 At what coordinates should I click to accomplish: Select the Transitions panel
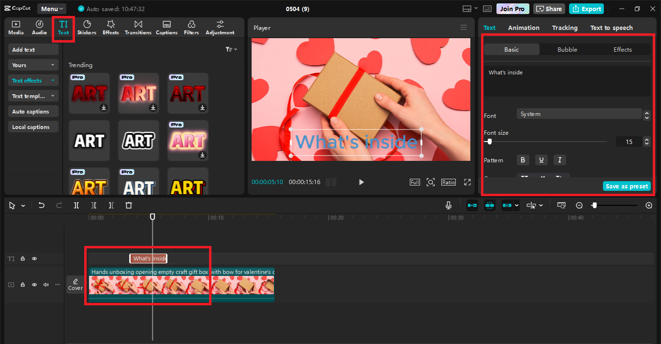pyautogui.click(x=138, y=27)
